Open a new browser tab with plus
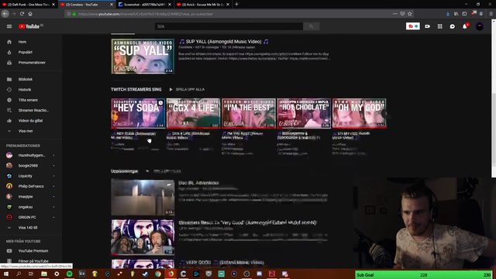The height and width of the screenshot is (279, 496). click(236, 5)
